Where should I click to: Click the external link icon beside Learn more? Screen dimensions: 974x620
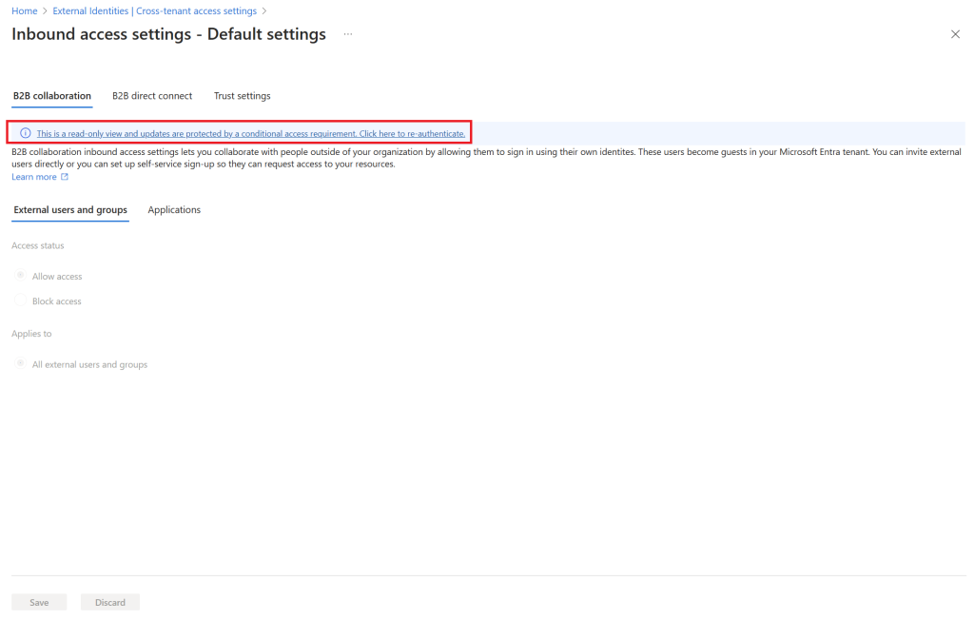pyautogui.click(x=65, y=177)
